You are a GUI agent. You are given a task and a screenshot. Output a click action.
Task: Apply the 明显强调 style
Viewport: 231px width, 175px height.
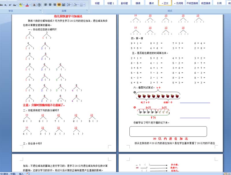click(206, 3)
